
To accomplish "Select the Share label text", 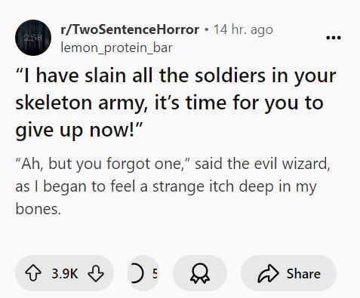I will [x=303, y=274].
